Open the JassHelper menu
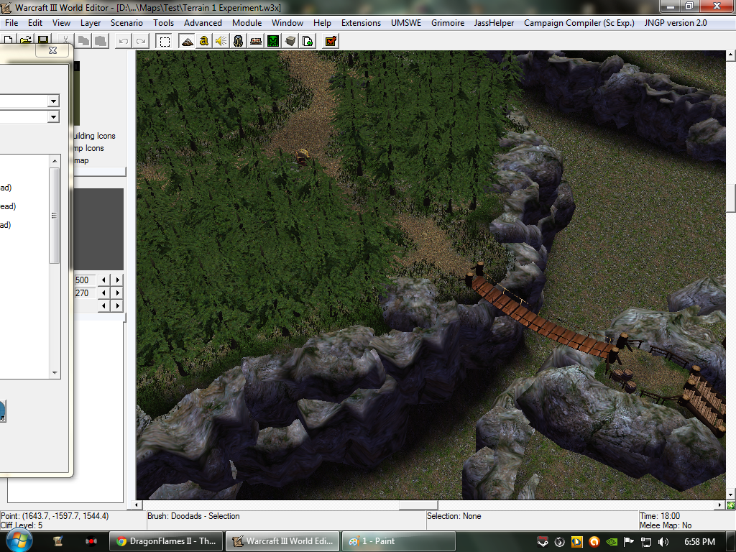This screenshot has width=736, height=552. coord(494,22)
